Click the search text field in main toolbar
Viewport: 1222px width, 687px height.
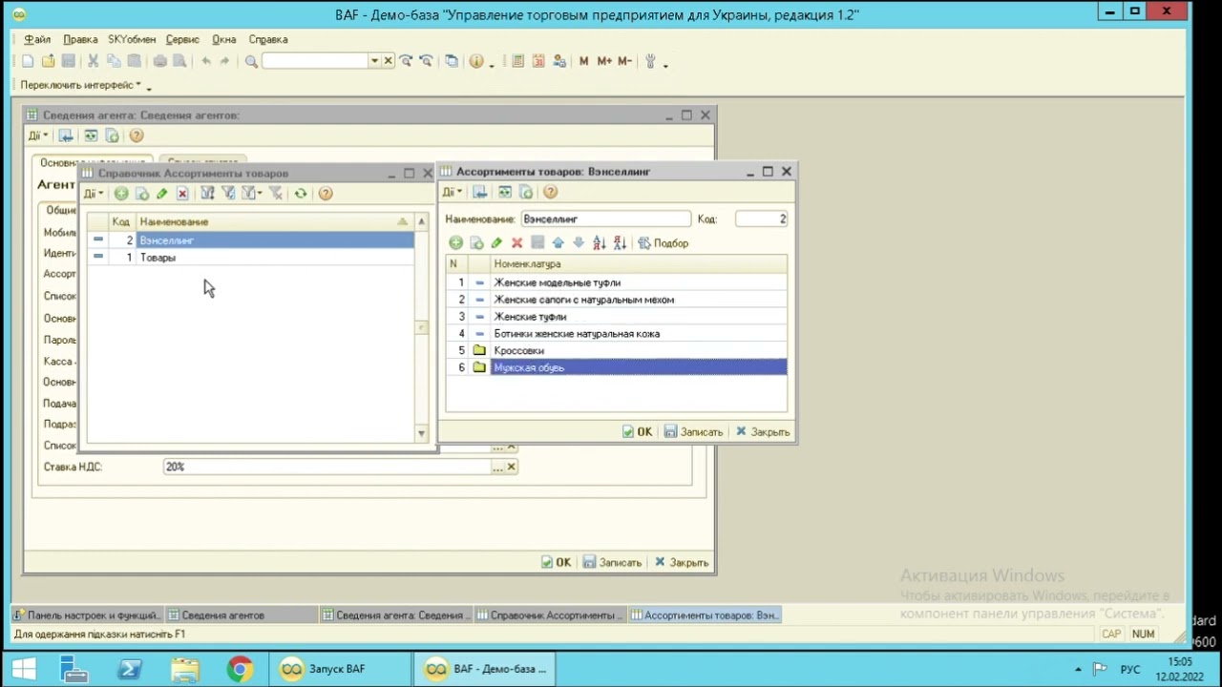tap(315, 61)
